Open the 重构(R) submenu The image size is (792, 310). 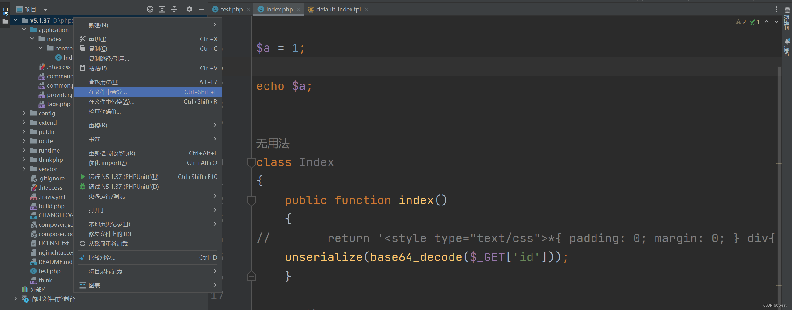pos(148,125)
